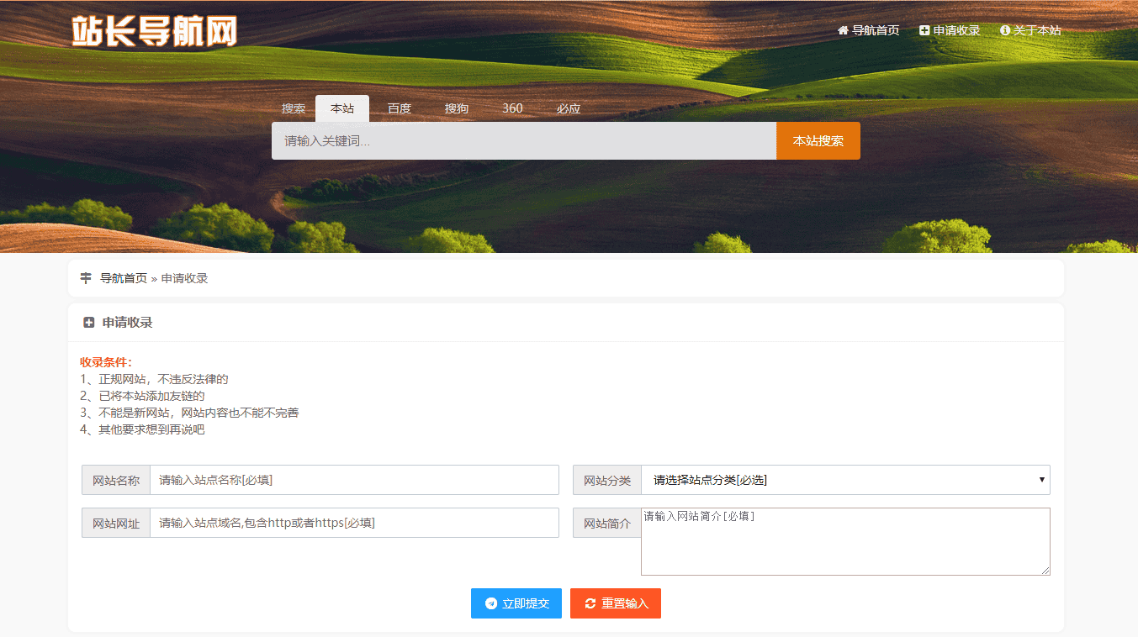Click rule text 正规网站，不违反法律的
Viewport: 1138px width, 637px height.
tap(163, 379)
